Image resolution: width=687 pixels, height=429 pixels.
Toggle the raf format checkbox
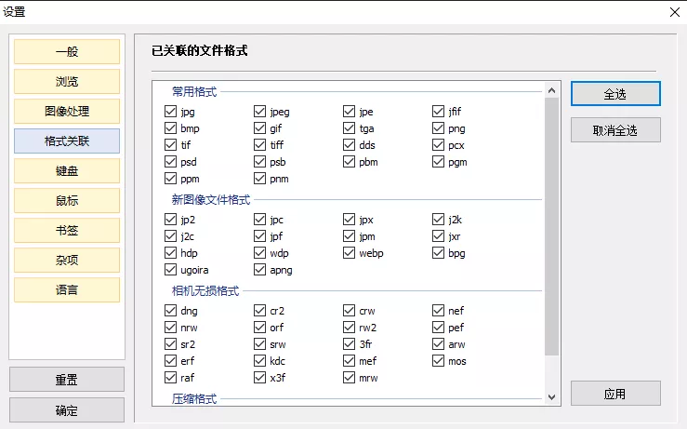(170, 378)
